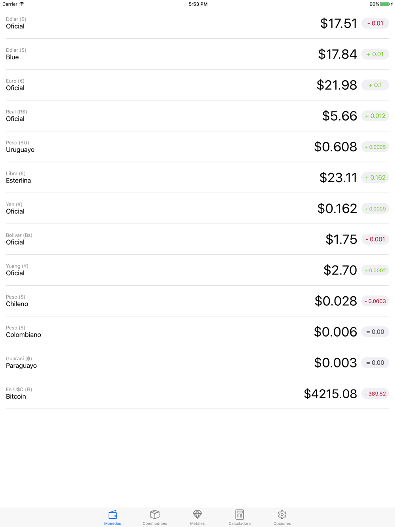Open the Peso Uruguayo currency row
Screen dimensions: 395x527
[158, 147]
